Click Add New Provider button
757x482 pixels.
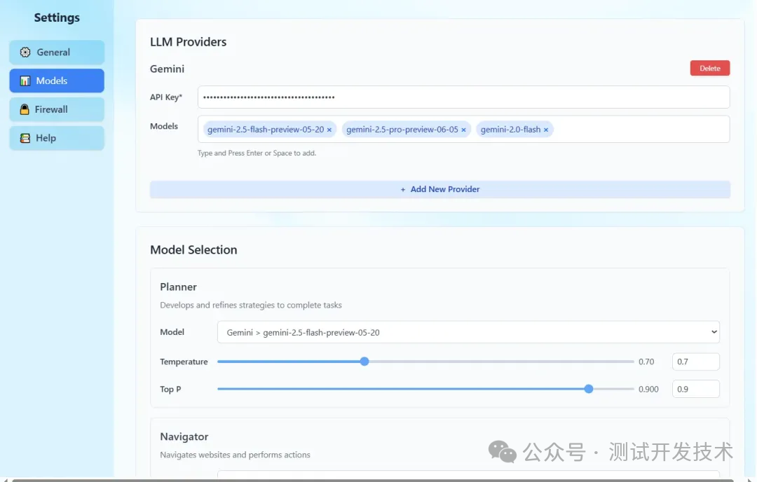pyautogui.click(x=439, y=190)
